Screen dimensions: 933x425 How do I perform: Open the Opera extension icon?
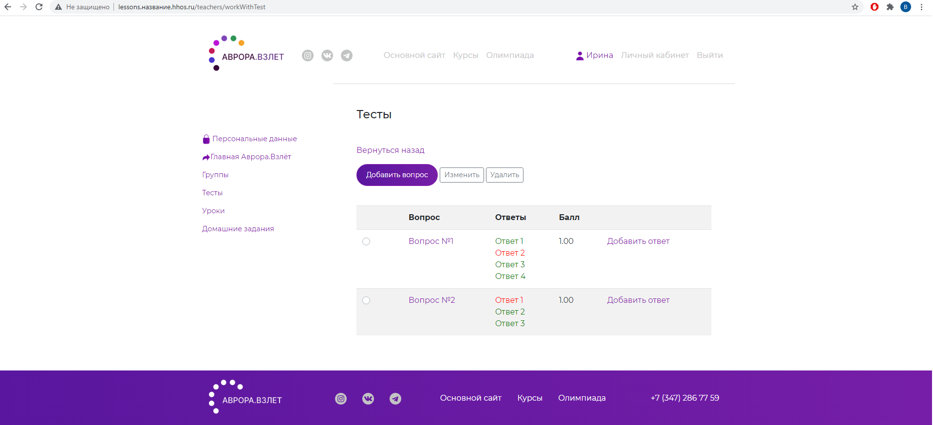pyautogui.click(x=875, y=7)
